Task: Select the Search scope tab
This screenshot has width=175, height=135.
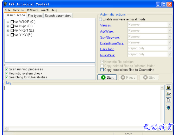Action: pos(15,15)
